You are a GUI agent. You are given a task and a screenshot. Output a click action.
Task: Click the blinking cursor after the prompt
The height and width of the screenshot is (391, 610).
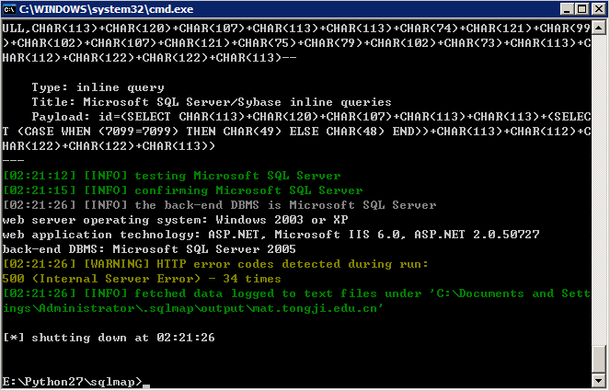click(x=146, y=386)
